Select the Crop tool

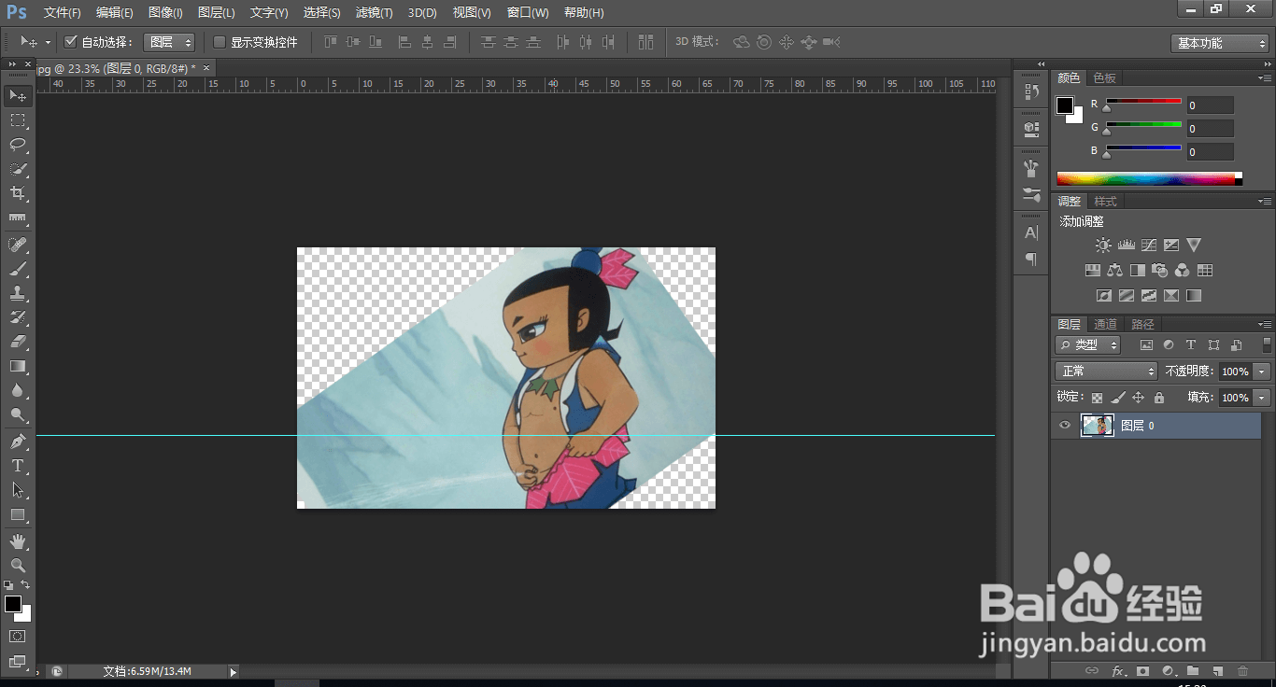(18, 193)
